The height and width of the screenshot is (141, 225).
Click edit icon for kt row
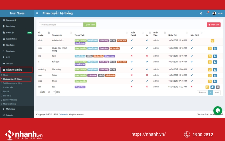point(210,62)
